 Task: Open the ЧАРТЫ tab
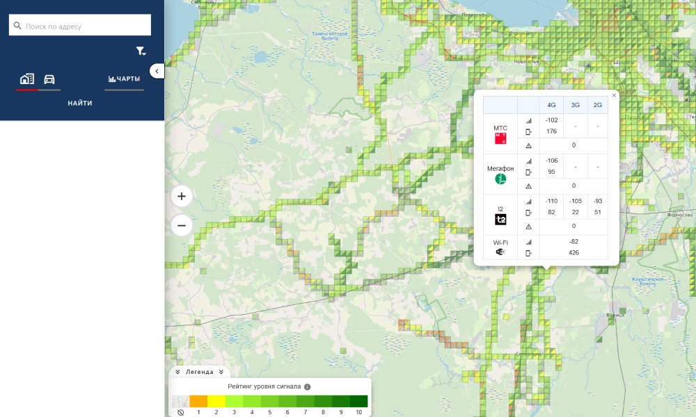125,79
